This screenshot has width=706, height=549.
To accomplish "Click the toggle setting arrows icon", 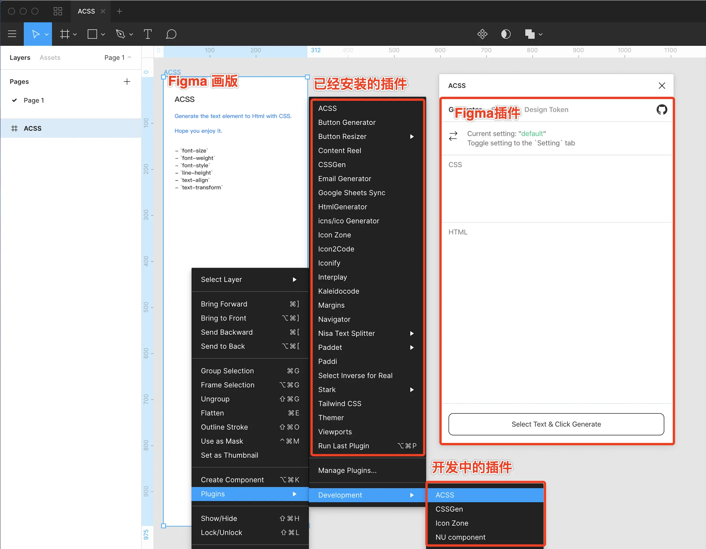I will [x=453, y=136].
